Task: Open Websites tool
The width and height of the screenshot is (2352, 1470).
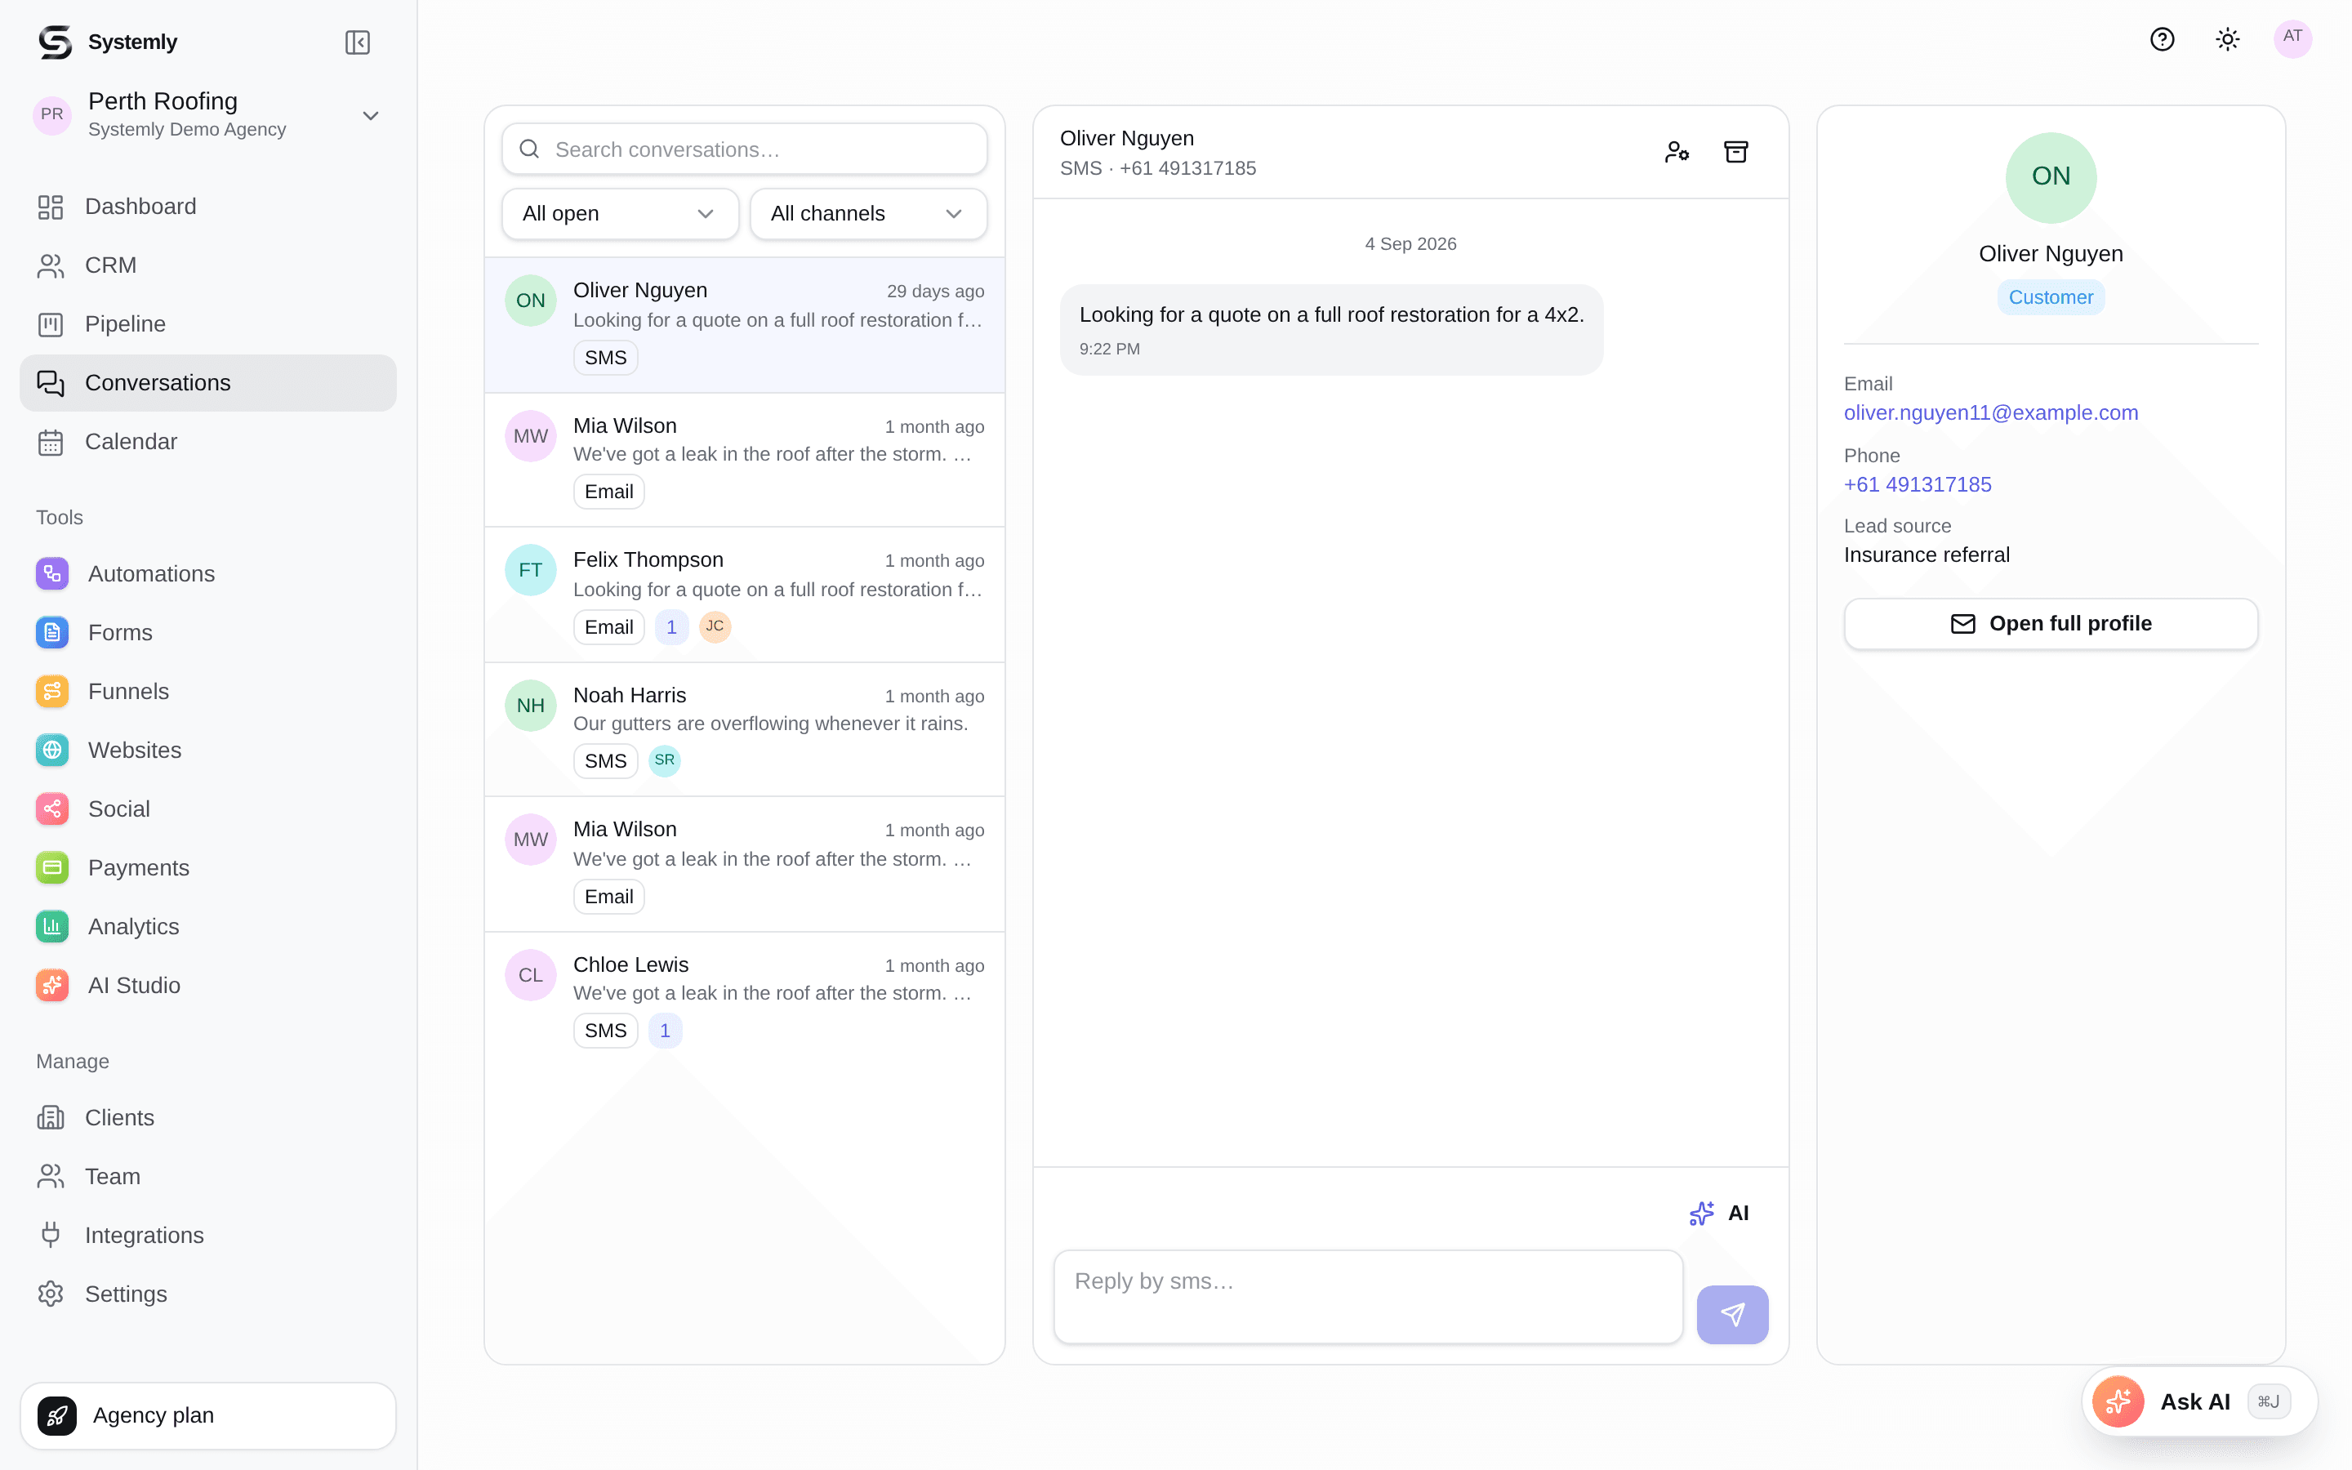Action: click(208, 750)
